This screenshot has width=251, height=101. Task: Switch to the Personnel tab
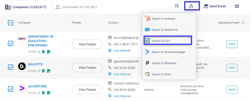(x=76, y=7)
